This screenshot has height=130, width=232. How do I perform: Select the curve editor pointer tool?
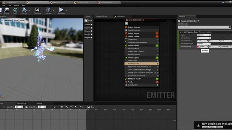[x=54, y=107]
